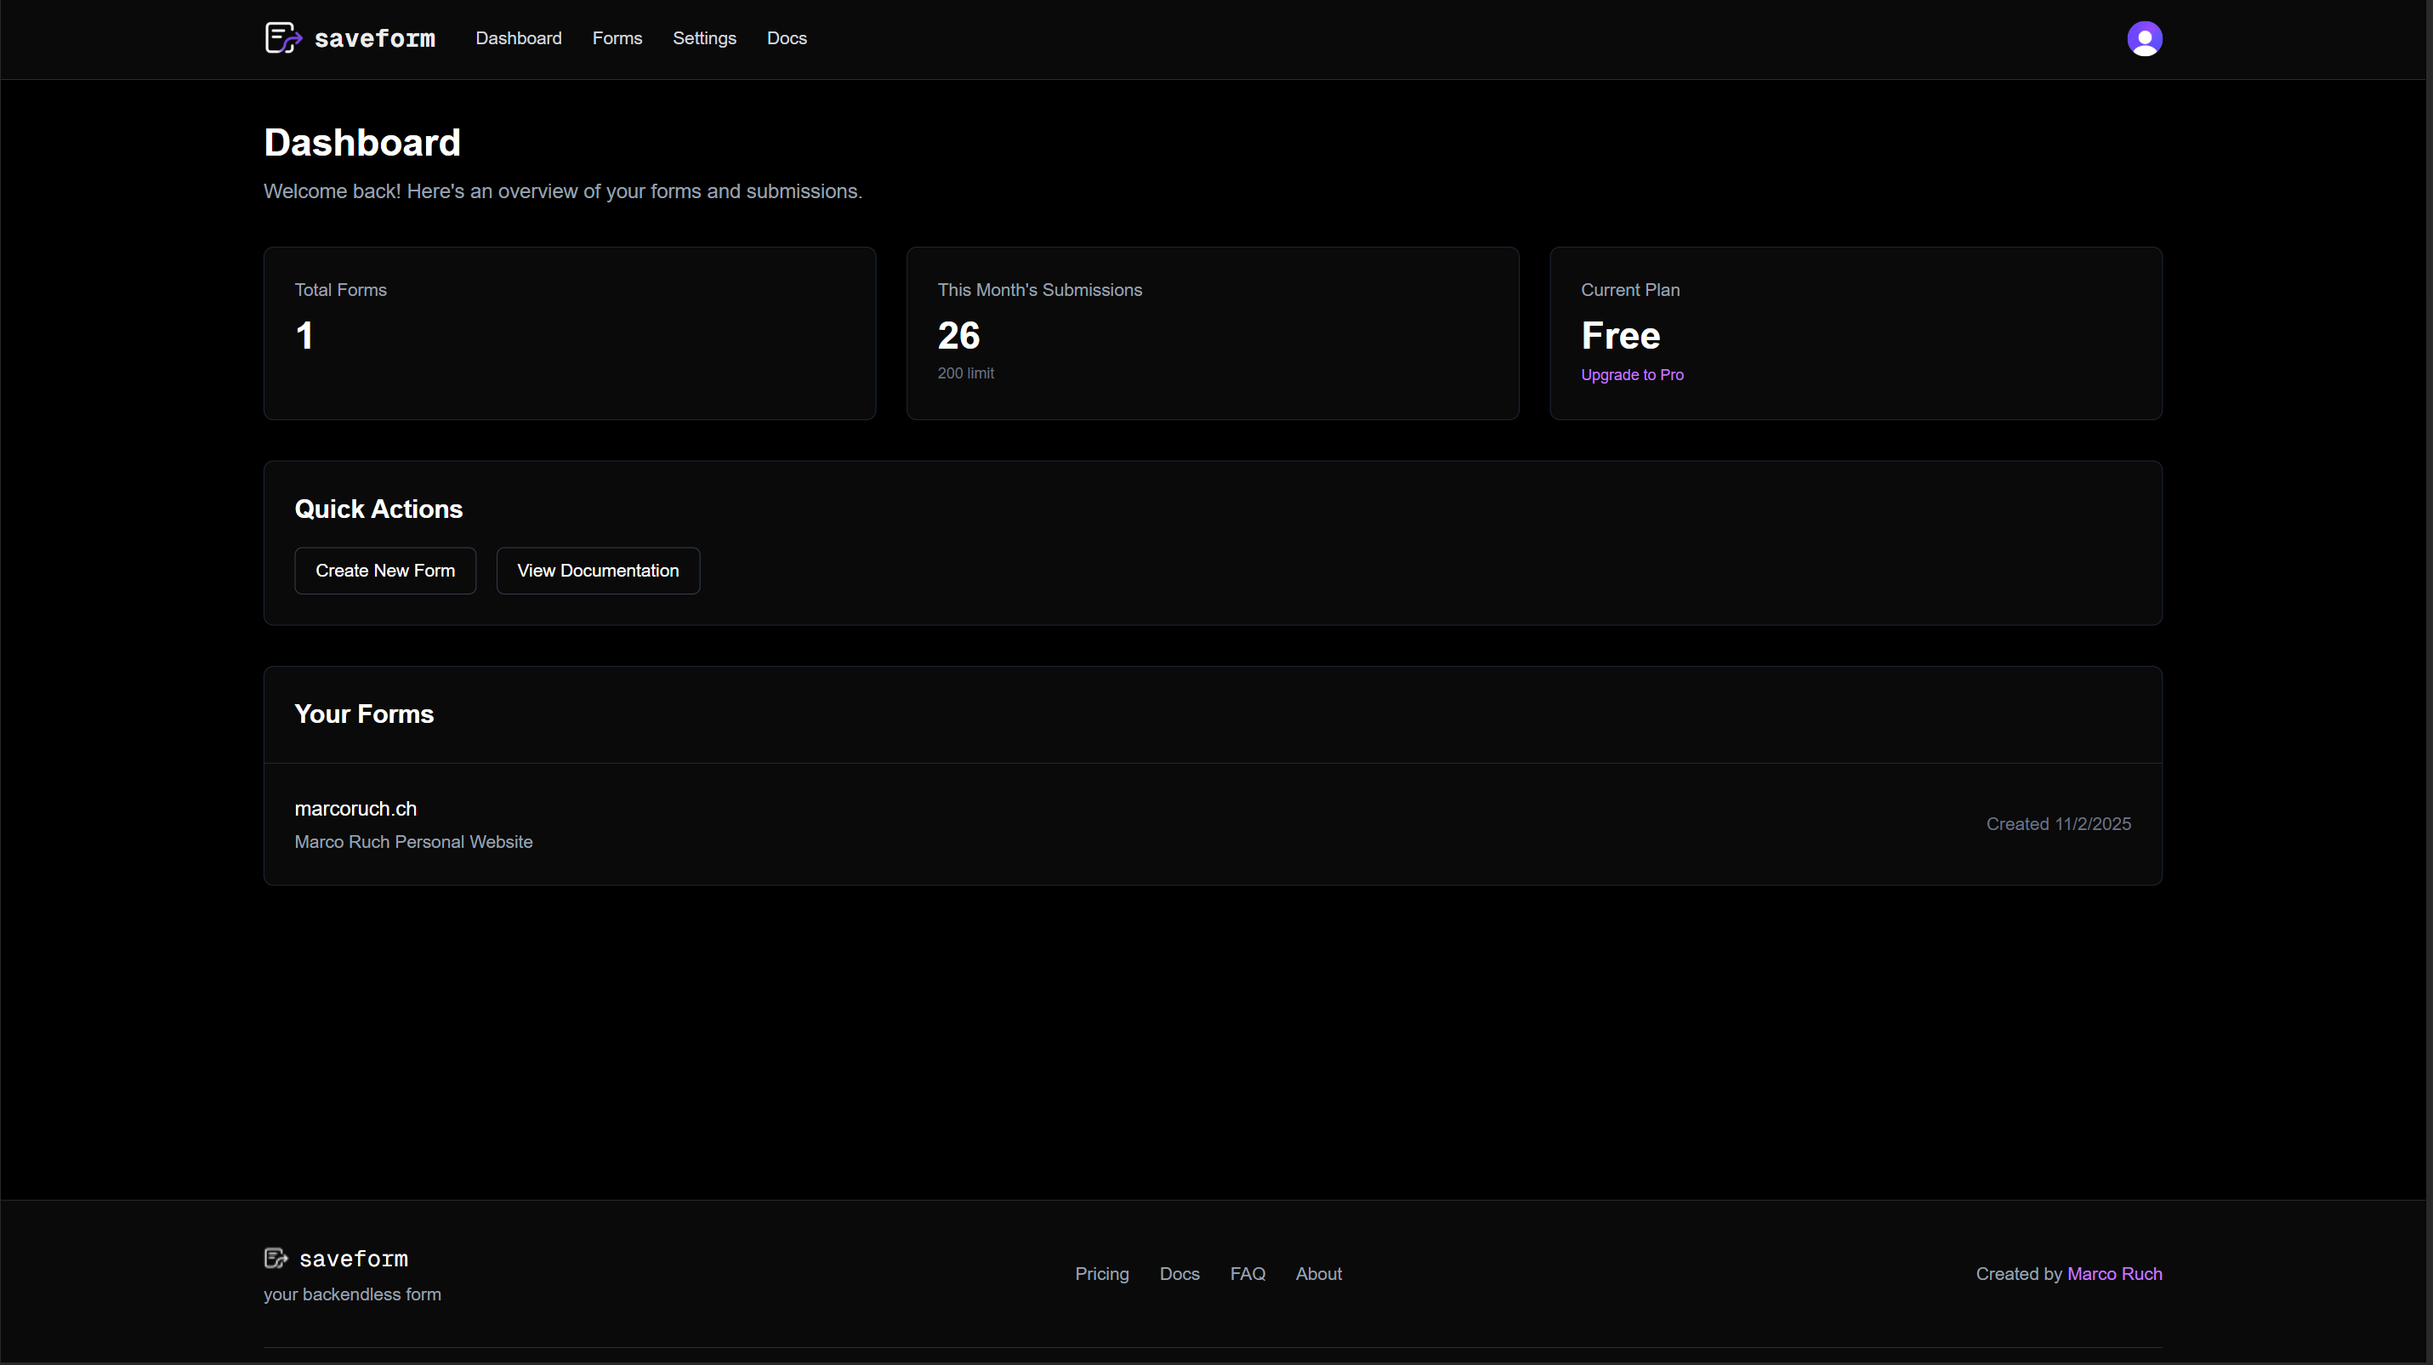This screenshot has width=2433, height=1365.
Task: Select the Total Forms stat card
Action: [x=569, y=333]
